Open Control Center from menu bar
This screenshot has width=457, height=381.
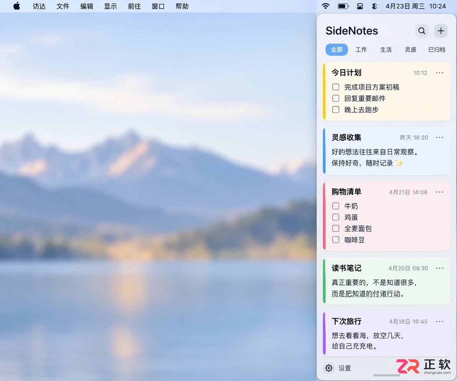point(360,6)
